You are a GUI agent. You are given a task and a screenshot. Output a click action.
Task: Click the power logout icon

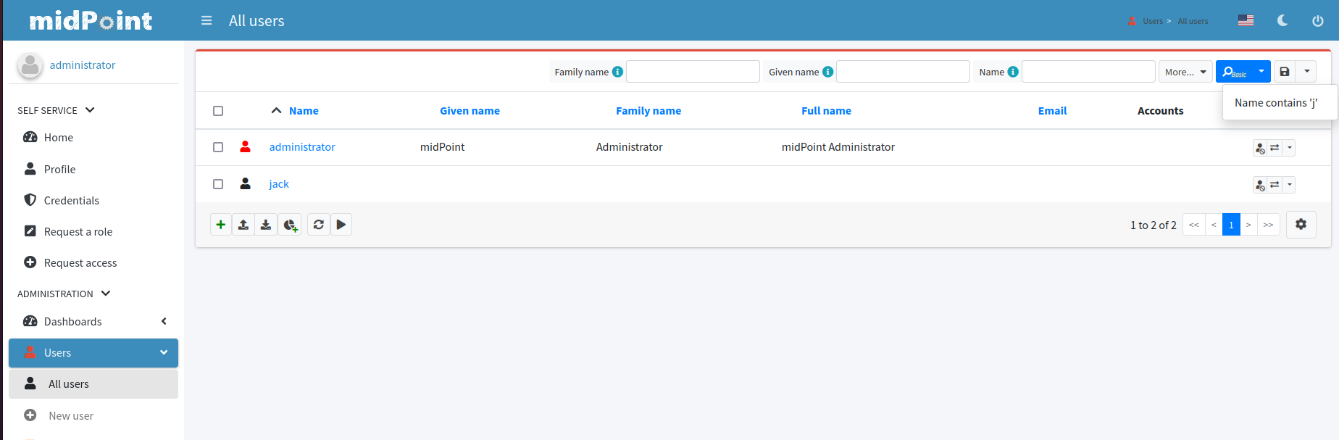[x=1318, y=21]
